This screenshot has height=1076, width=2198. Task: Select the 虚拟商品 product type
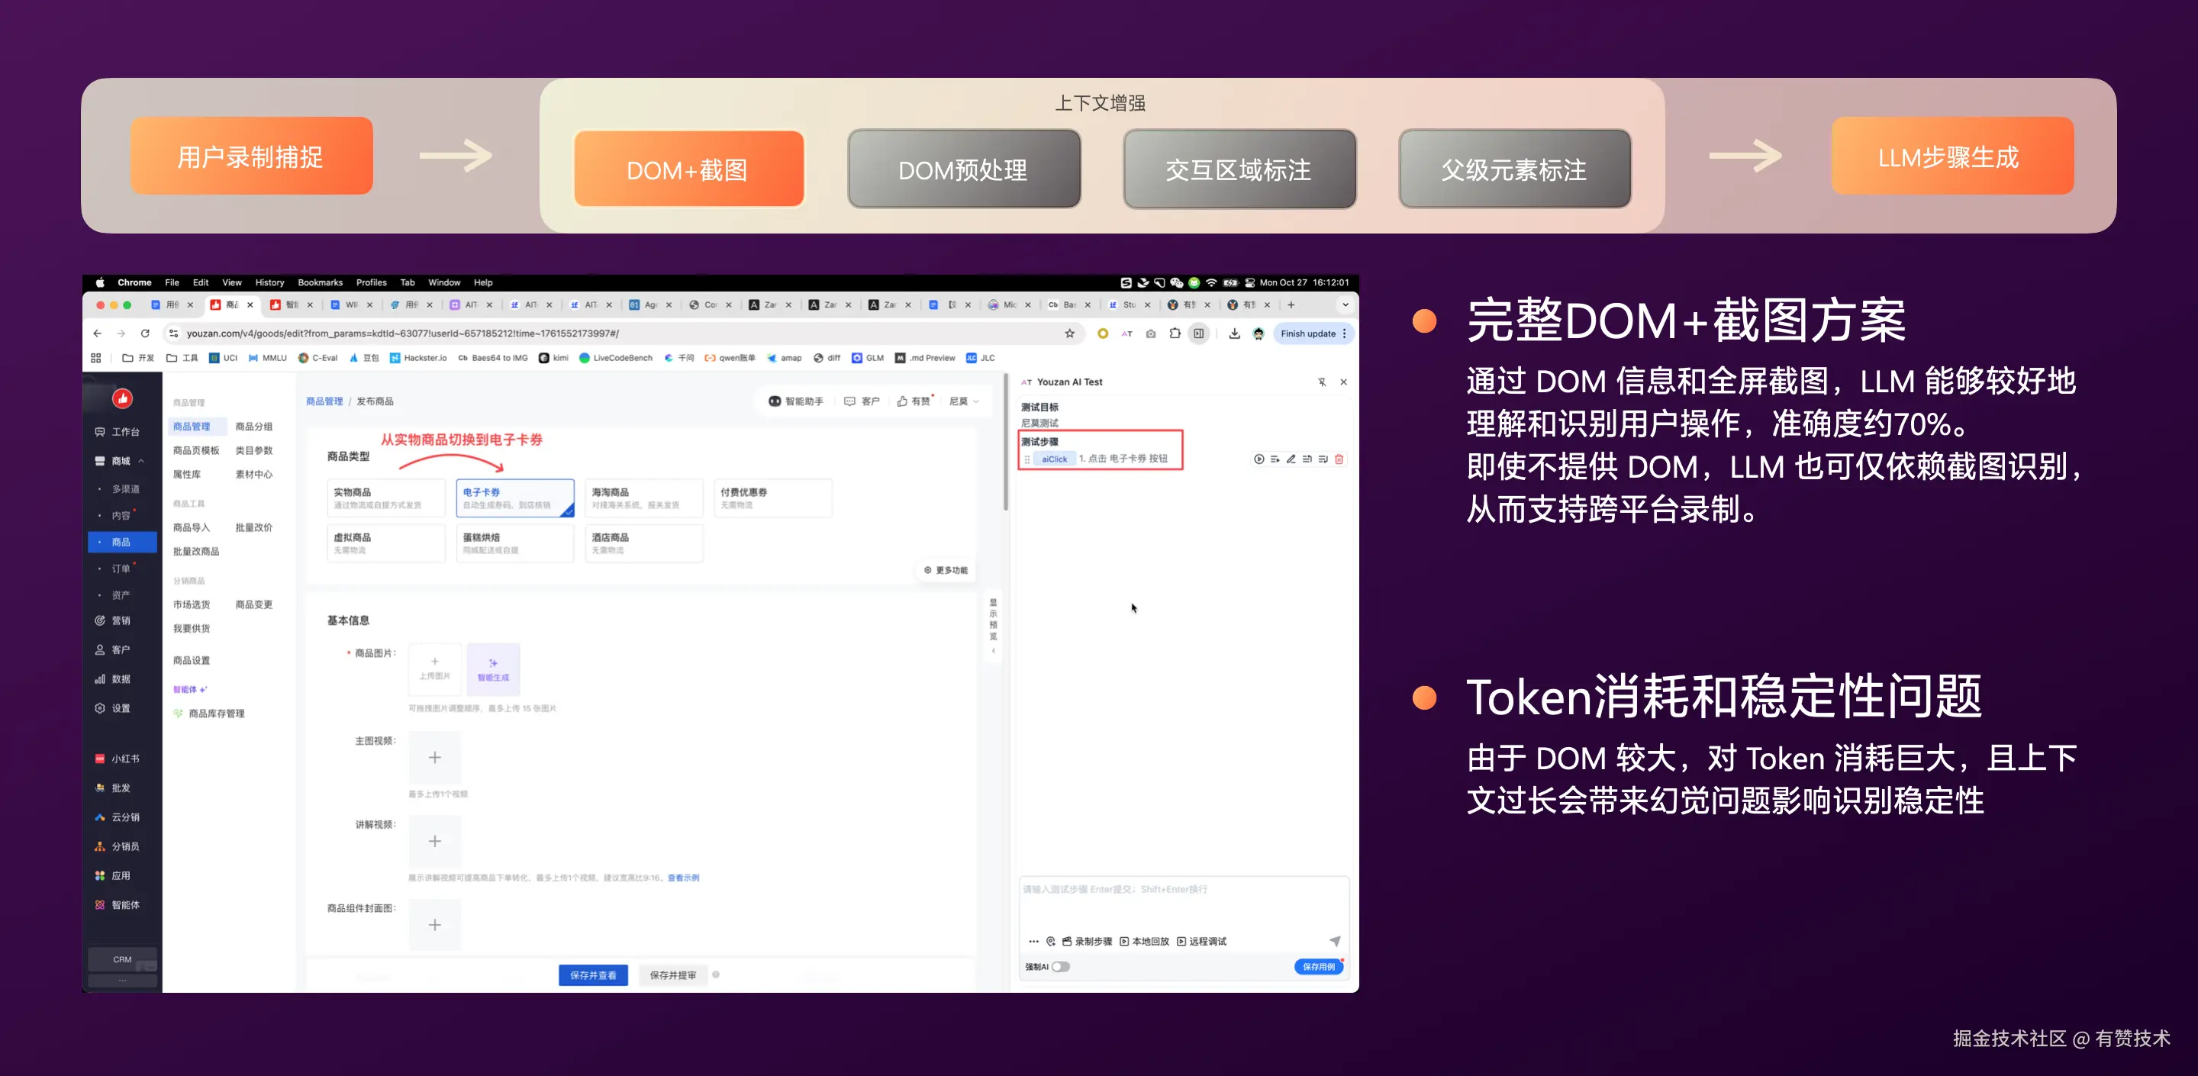tap(385, 543)
